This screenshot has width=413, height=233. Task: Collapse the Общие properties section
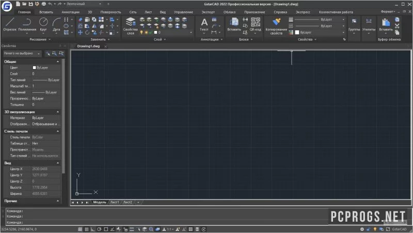[58, 61]
